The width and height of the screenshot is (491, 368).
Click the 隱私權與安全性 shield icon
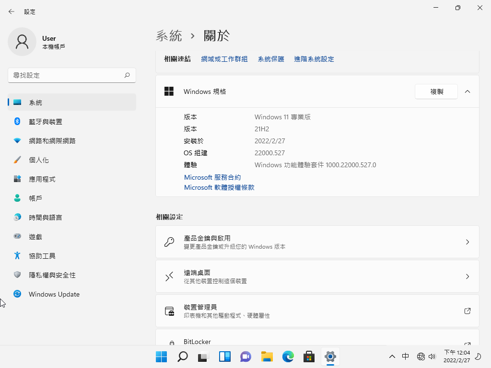point(17,275)
